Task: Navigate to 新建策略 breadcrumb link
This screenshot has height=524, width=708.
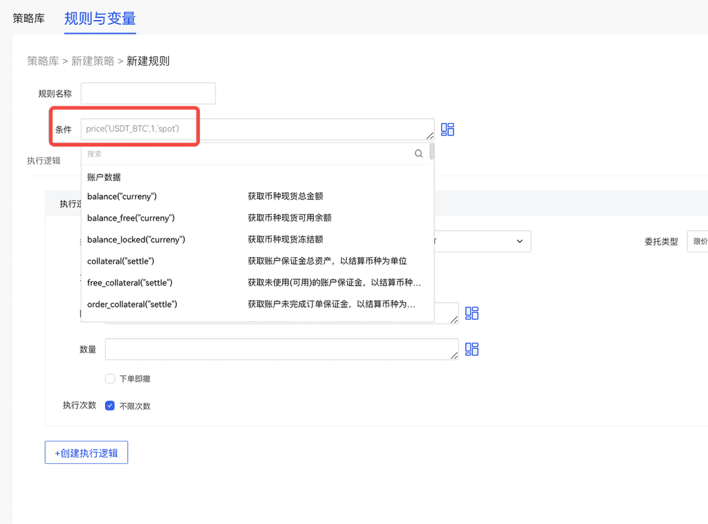Action: (93, 61)
